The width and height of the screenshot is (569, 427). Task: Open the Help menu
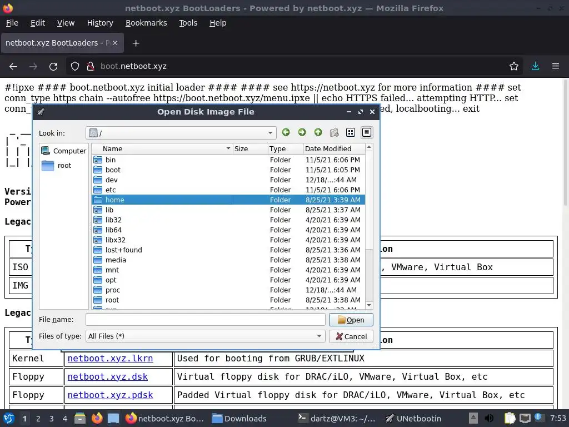pos(218,23)
